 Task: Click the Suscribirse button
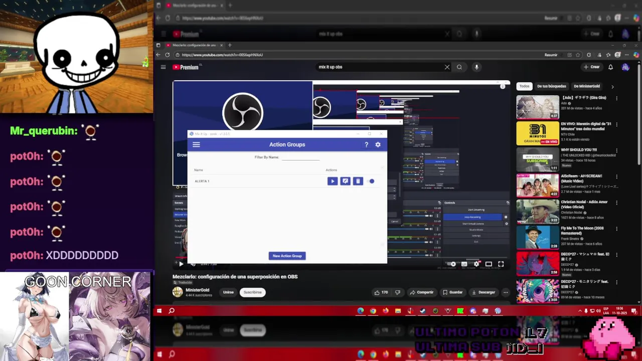coord(253,292)
